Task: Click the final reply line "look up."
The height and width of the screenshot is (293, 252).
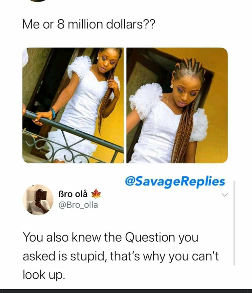Action: pyautogui.click(x=44, y=275)
